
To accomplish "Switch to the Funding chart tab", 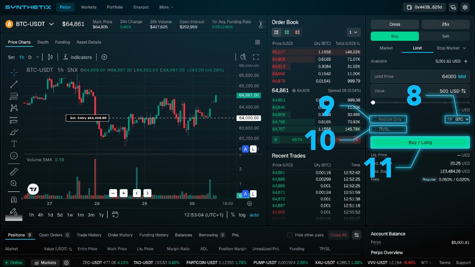I will (63, 42).
